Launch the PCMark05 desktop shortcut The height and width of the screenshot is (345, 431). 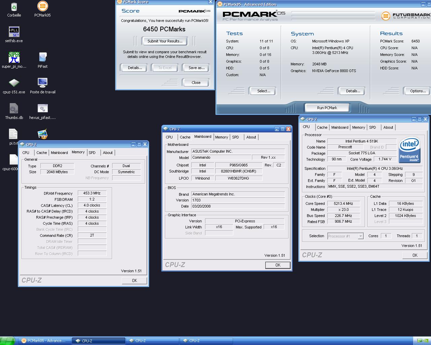[42, 9]
